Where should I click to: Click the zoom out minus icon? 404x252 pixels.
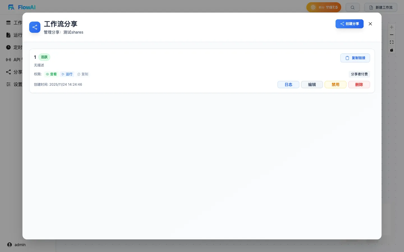click(392, 35)
